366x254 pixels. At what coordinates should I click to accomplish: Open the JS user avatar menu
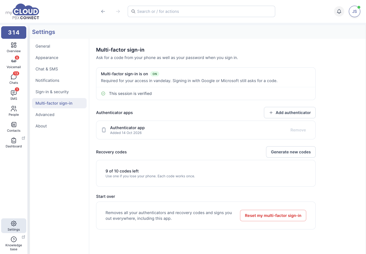(x=355, y=11)
